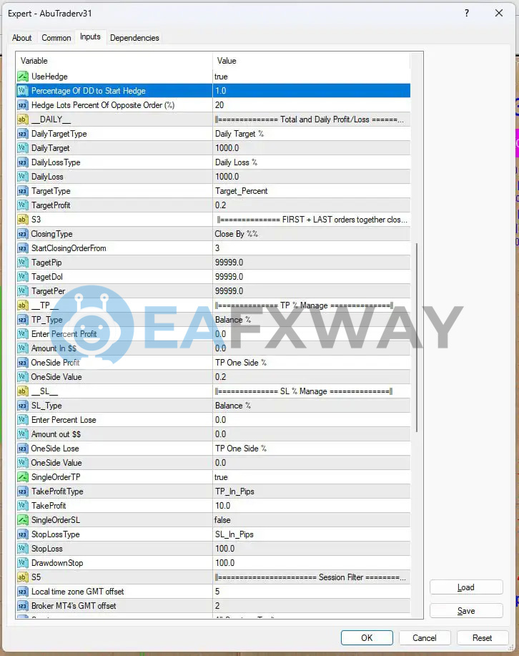Click the Reset button

click(483, 637)
